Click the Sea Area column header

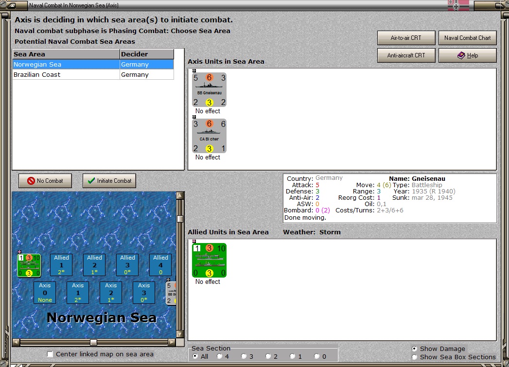pos(66,54)
